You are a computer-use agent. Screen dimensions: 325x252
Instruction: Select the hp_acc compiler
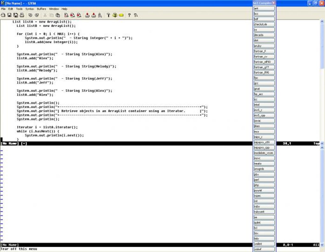264,94
